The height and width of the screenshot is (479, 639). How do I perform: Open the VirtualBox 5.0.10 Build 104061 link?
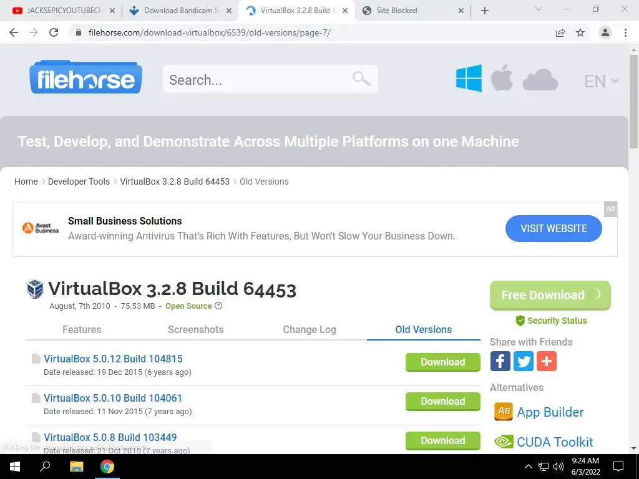tap(113, 398)
